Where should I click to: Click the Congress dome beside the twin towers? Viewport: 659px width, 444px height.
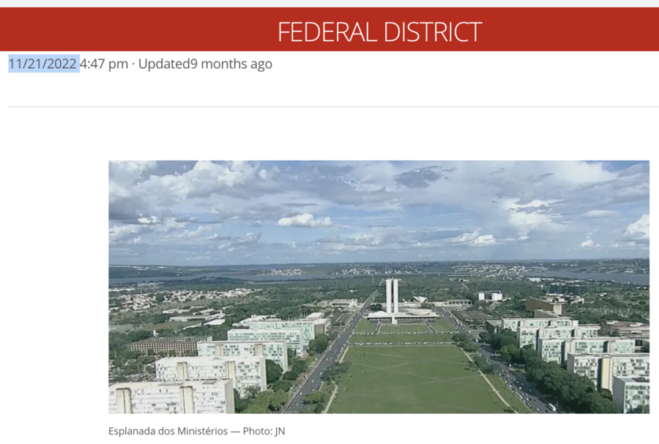pyautogui.click(x=419, y=312)
